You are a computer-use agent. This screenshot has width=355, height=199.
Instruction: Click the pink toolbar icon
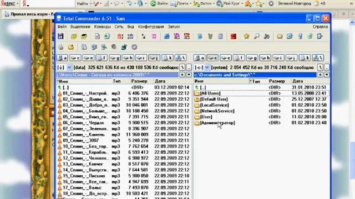coord(154,36)
